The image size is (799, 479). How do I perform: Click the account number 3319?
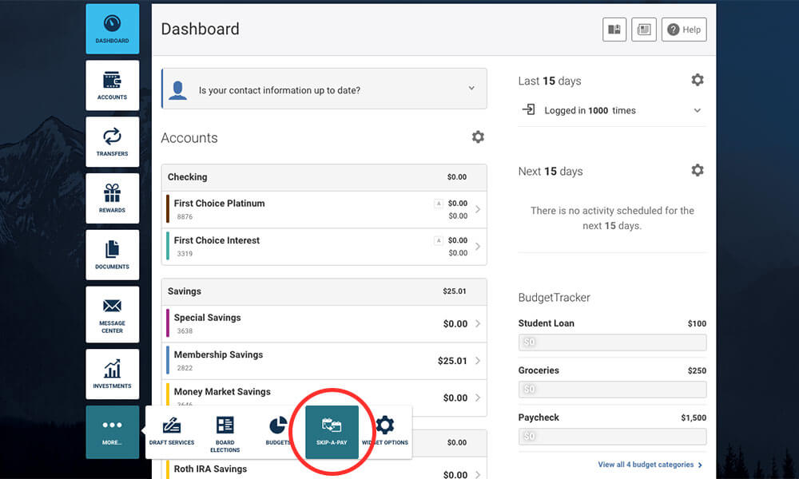click(185, 254)
